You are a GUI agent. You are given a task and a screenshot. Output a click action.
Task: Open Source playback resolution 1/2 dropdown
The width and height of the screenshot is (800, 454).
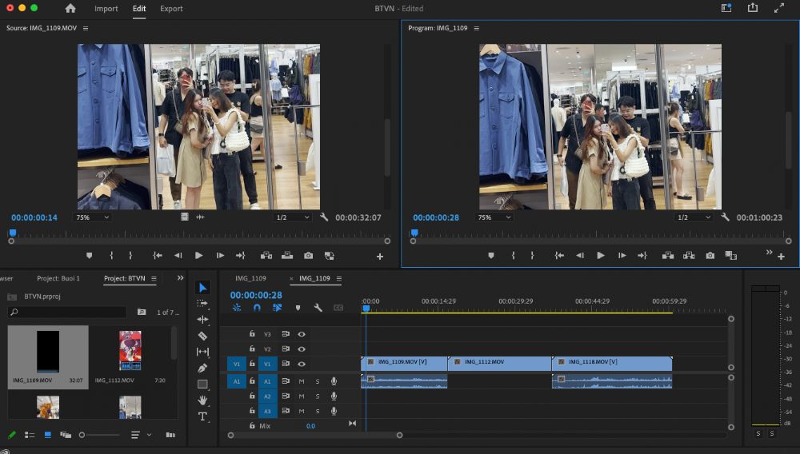(x=292, y=217)
